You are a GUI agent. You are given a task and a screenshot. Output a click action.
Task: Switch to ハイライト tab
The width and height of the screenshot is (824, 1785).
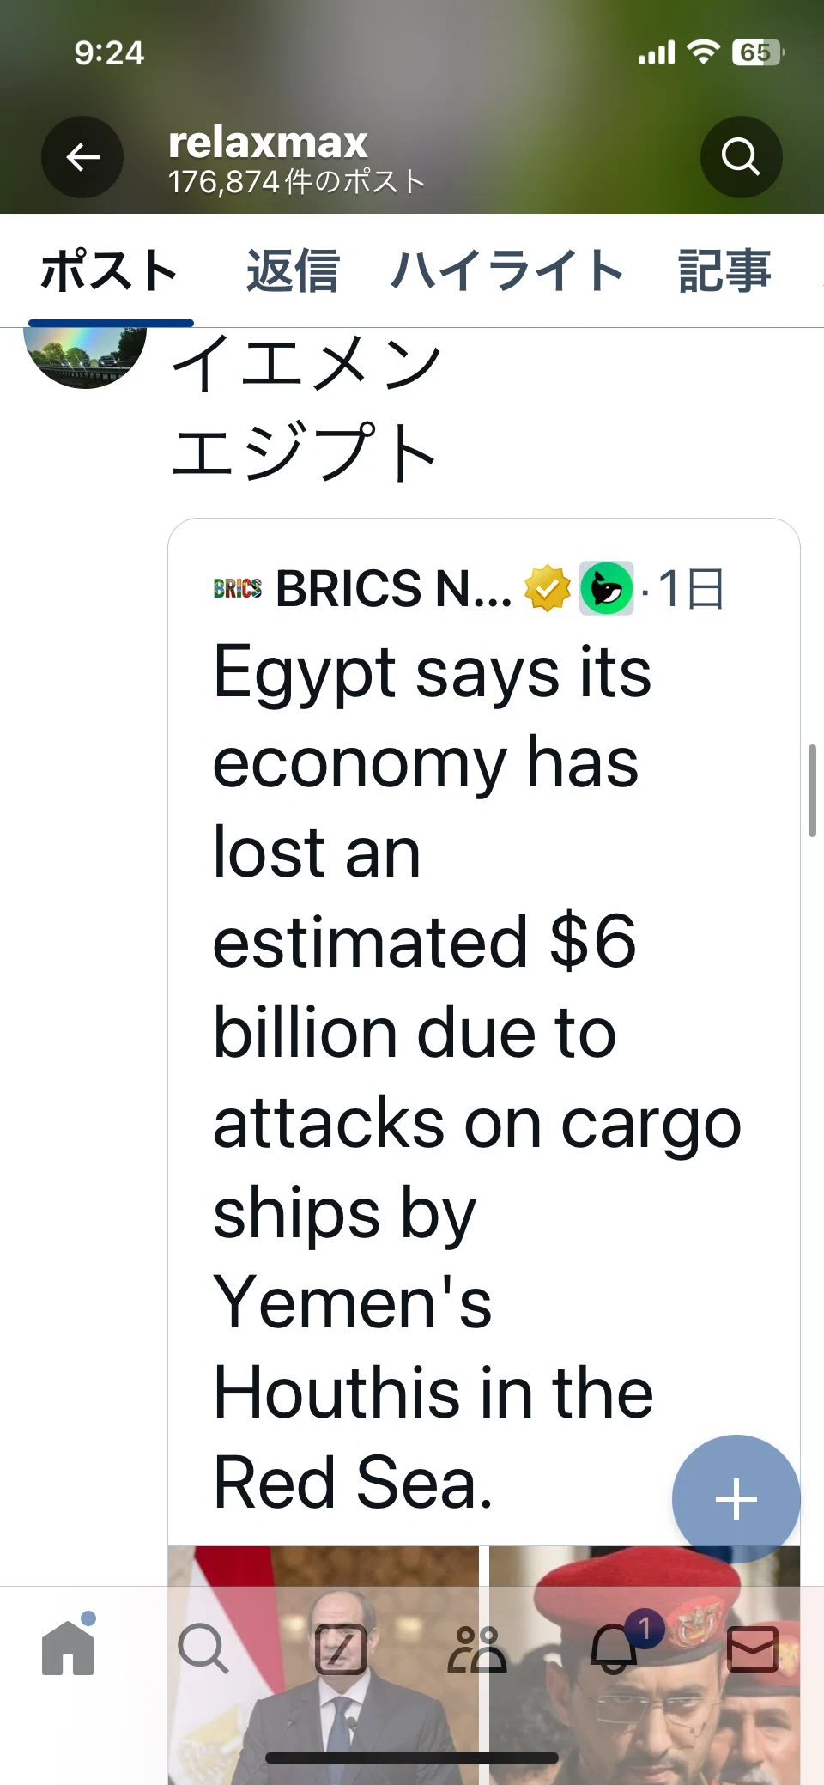tap(506, 270)
